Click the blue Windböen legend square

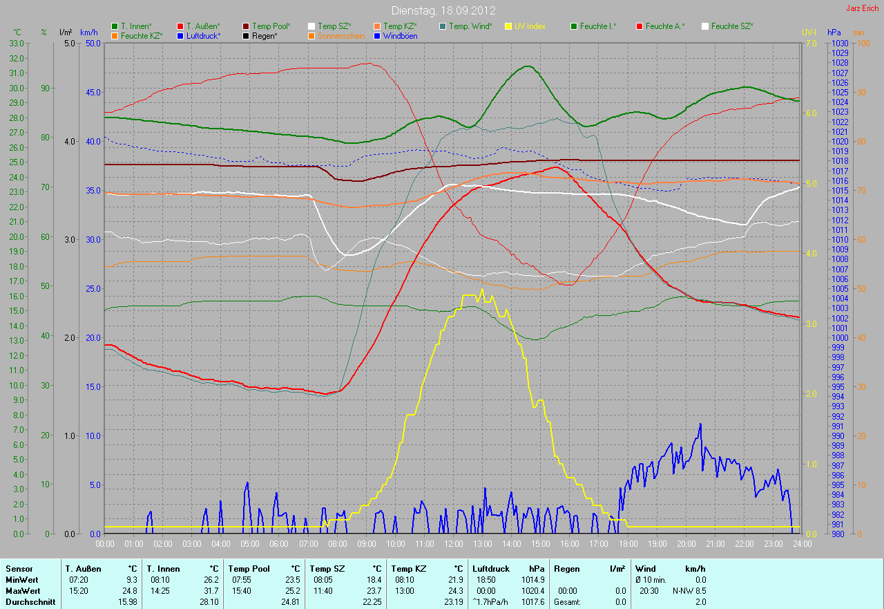coord(376,36)
